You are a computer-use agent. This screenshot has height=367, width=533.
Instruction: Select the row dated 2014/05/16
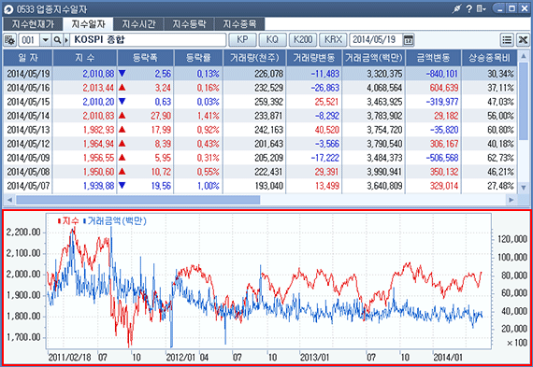260,88
